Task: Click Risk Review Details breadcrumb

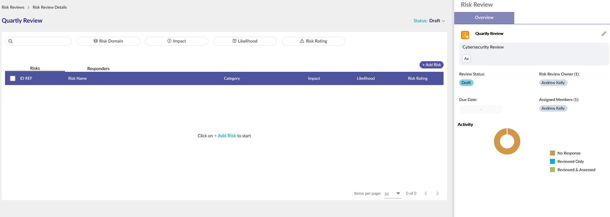Action: tap(50, 7)
